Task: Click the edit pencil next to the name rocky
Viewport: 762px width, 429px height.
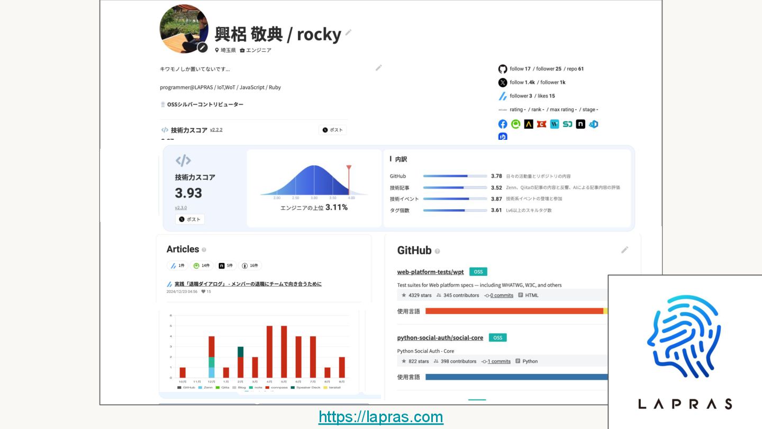Action: (x=348, y=32)
